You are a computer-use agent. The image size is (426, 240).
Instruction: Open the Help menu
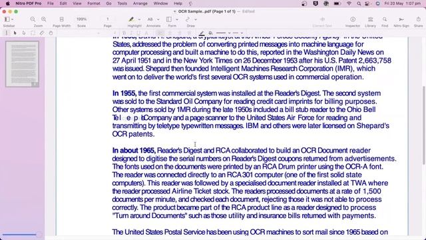178,3
